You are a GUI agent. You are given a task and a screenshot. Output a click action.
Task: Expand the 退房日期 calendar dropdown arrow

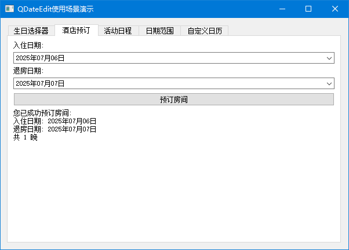(x=329, y=84)
